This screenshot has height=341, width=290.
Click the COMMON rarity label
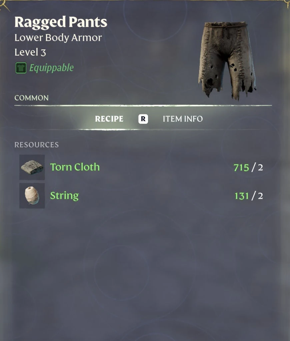pos(31,98)
